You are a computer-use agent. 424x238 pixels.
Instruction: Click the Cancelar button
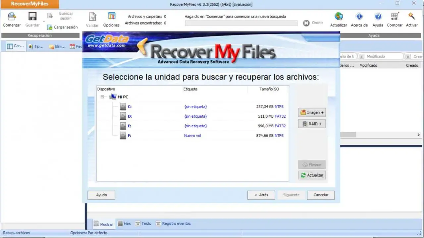[321, 195]
